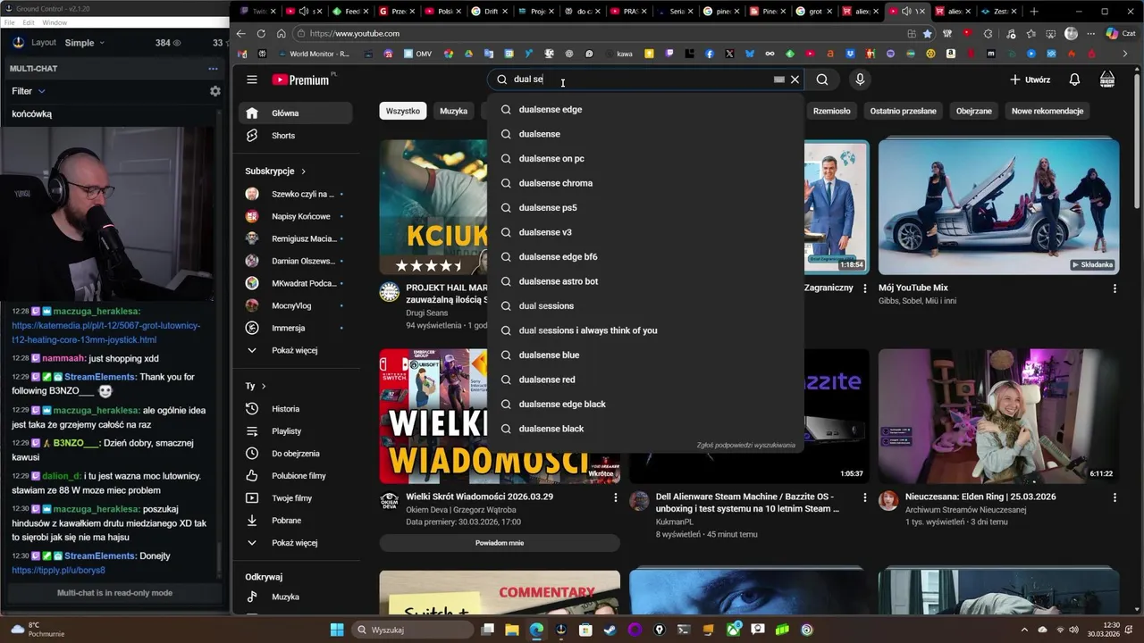The height and width of the screenshot is (643, 1144).
Task: Open Historia in sidebar
Action: coord(295,409)
